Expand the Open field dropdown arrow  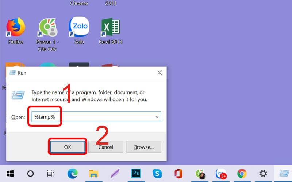point(157,117)
